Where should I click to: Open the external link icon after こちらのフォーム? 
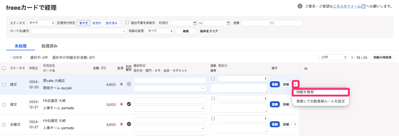363,6
